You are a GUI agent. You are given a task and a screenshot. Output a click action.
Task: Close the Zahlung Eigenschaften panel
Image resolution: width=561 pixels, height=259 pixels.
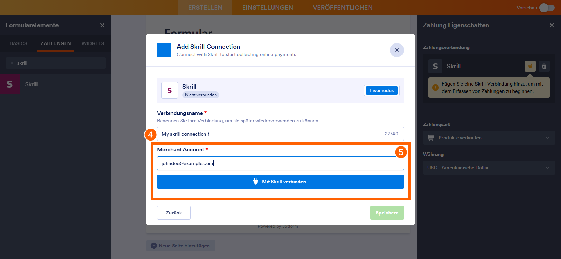[552, 25]
